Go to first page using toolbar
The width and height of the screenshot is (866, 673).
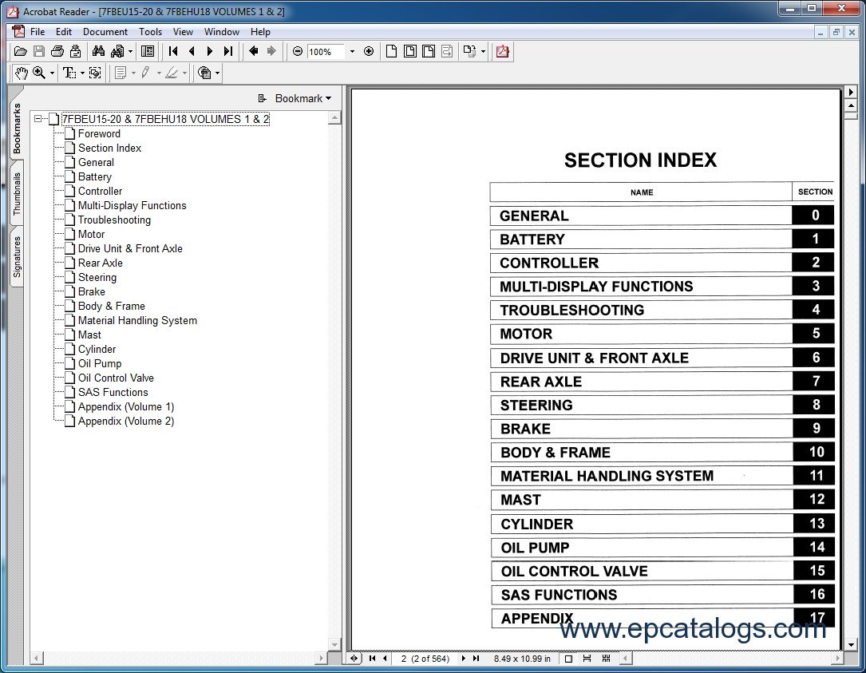point(173,51)
